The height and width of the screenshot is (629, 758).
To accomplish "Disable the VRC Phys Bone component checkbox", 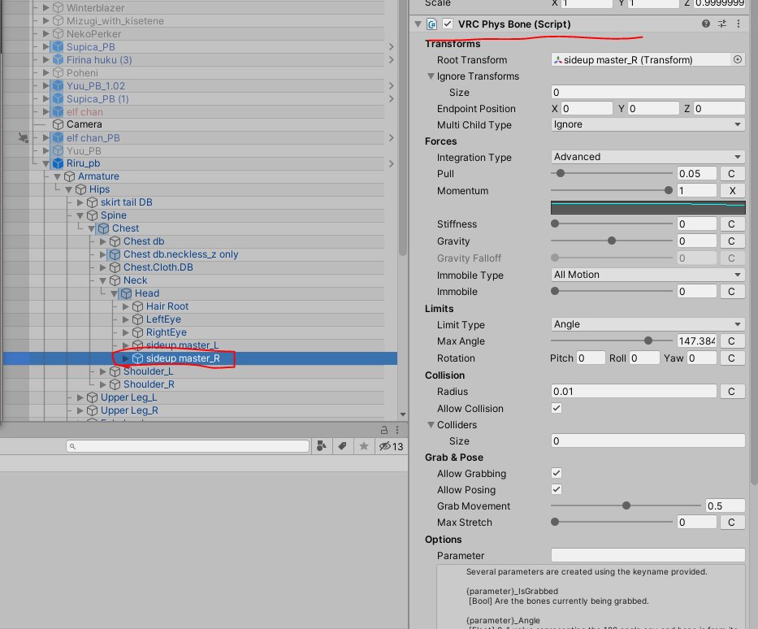I will pos(448,24).
